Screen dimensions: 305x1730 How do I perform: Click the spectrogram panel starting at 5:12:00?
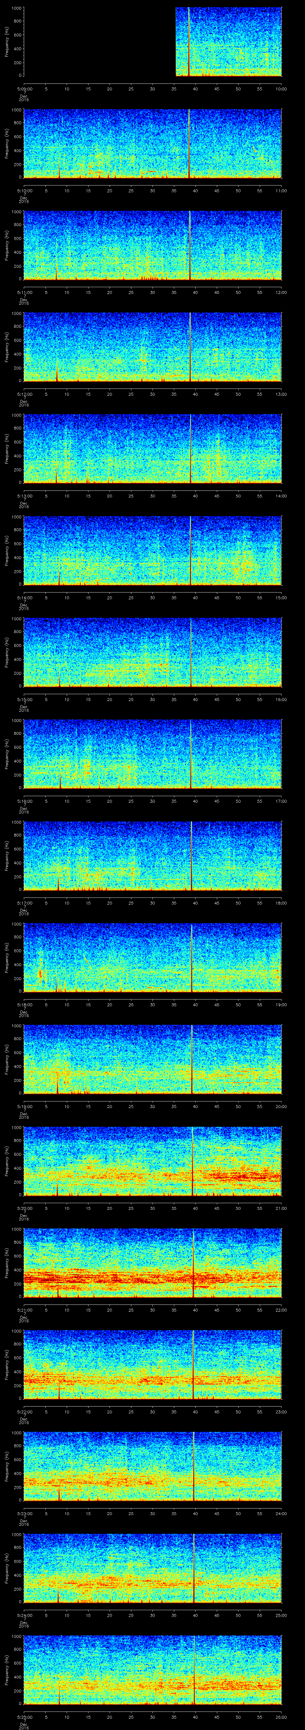click(153, 347)
